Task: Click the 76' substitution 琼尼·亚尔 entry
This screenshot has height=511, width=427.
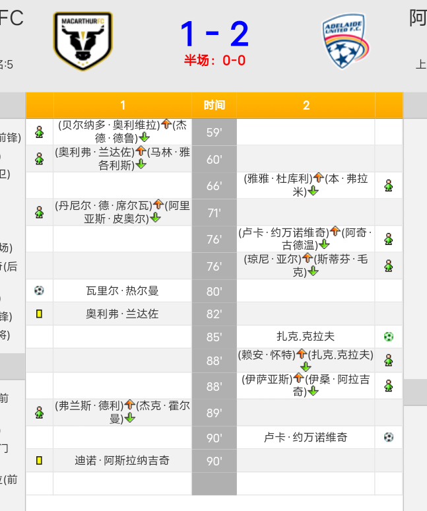Action: tap(306, 265)
